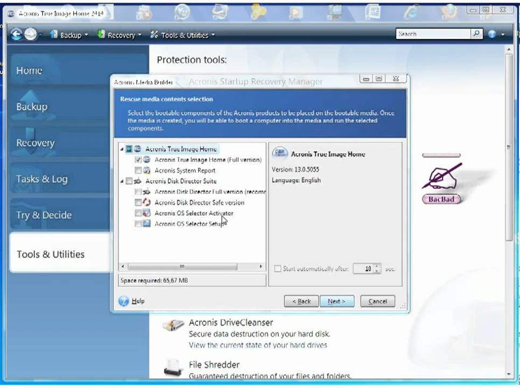
Task: Click the blue help question icon in toolbar
Action: coord(492,34)
